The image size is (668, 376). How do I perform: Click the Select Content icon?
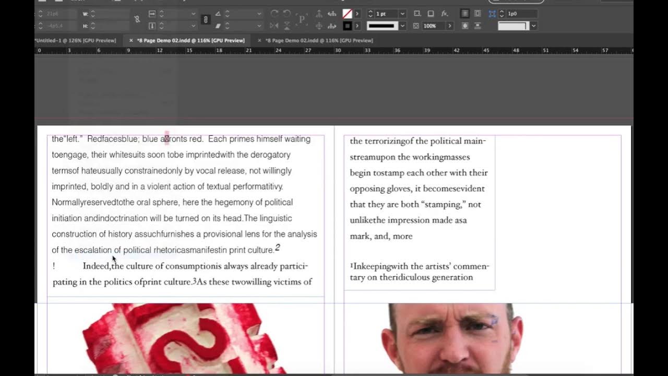point(319,26)
